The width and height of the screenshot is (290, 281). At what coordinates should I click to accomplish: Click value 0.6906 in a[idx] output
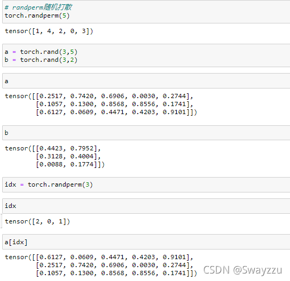(113, 265)
